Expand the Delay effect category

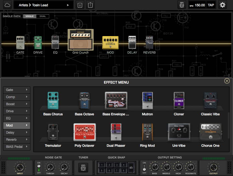pos(17,133)
